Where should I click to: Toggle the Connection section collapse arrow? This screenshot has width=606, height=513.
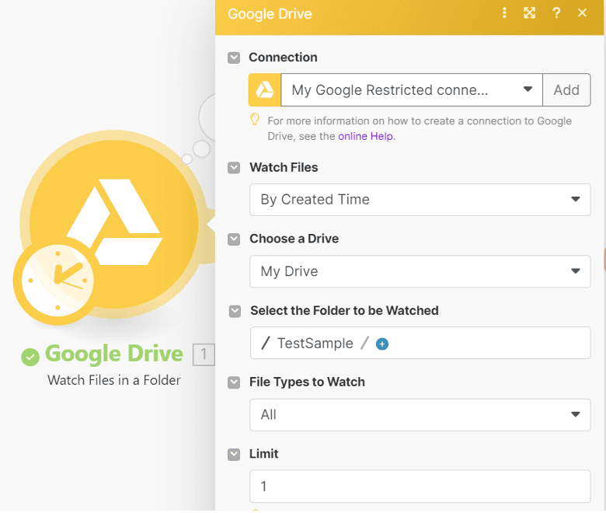[234, 58]
